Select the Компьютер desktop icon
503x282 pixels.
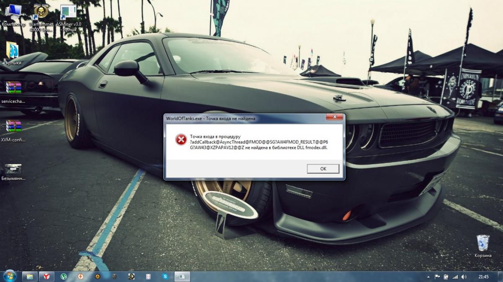coord(13,12)
